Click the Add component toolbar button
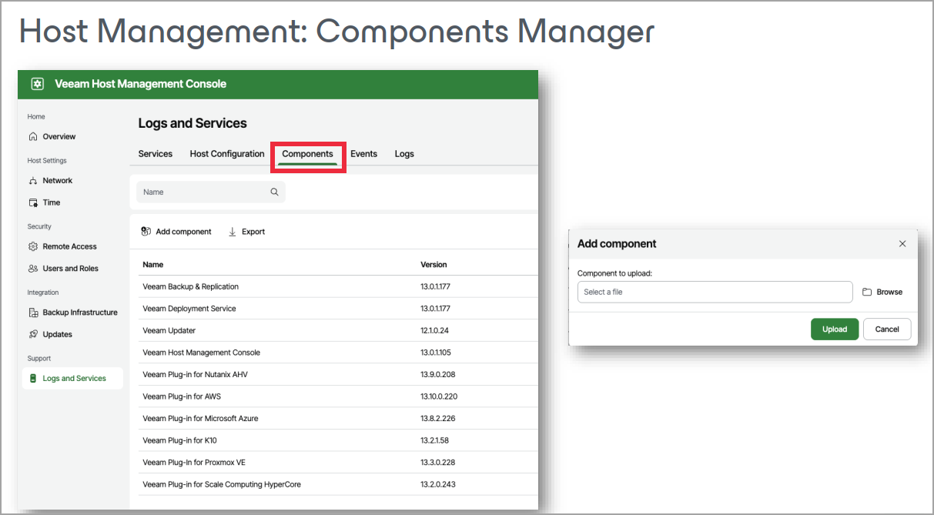Image resolution: width=934 pixels, height=515 pixels. (176, 232)
